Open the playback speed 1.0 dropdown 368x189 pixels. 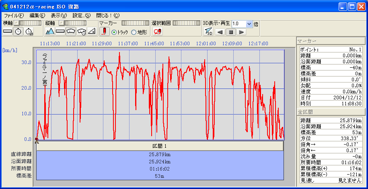[249, 24]
